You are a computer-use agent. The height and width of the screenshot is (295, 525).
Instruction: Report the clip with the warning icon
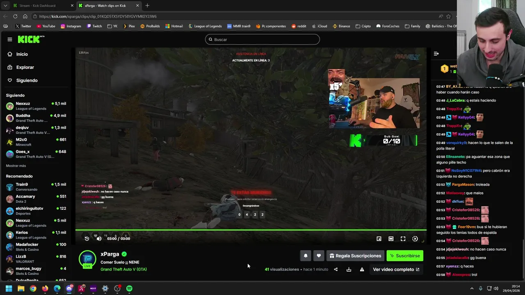click(362, 269)
